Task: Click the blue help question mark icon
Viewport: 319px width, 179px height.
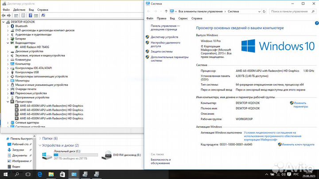Action: [317, 23]
